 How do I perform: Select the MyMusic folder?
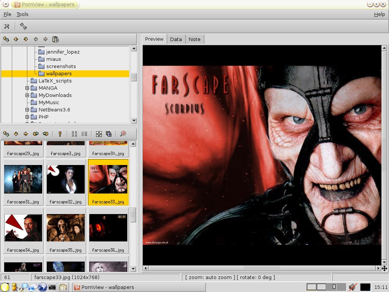coord(49,102)
